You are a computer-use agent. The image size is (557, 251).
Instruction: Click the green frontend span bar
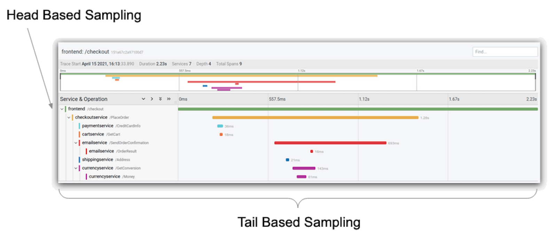click(358, 109)
